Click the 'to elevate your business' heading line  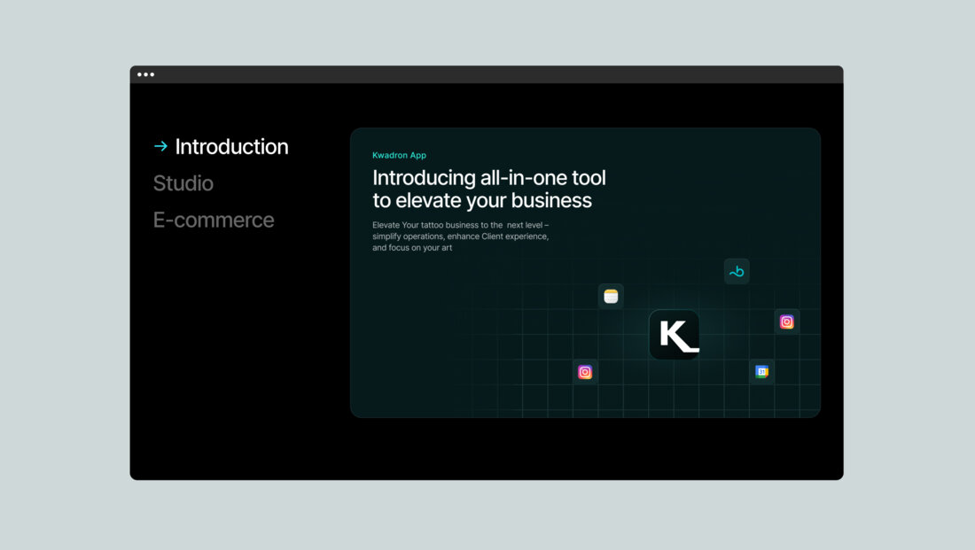tap(482, 200)
